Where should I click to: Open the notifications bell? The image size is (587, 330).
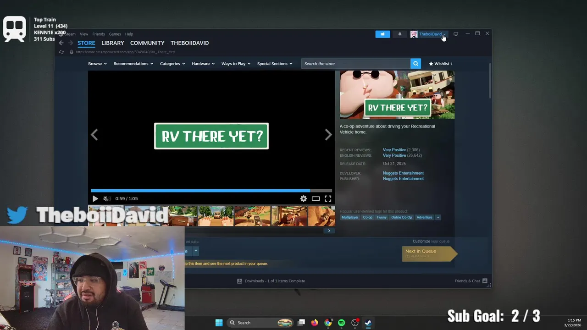click(399, 34)
